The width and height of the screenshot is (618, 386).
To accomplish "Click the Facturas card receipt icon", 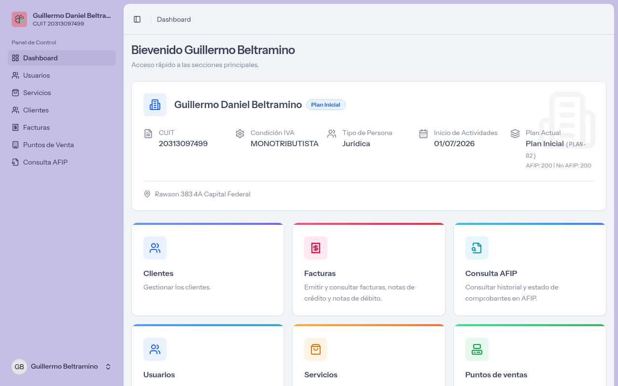I will [x=316, y=248].
